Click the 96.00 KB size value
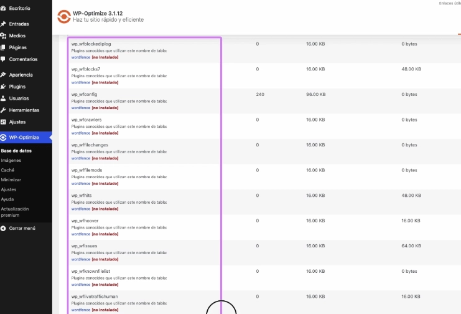 (316, 95)
